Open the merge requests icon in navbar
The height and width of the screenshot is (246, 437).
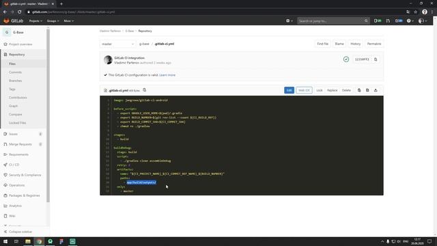pos(388,21)
